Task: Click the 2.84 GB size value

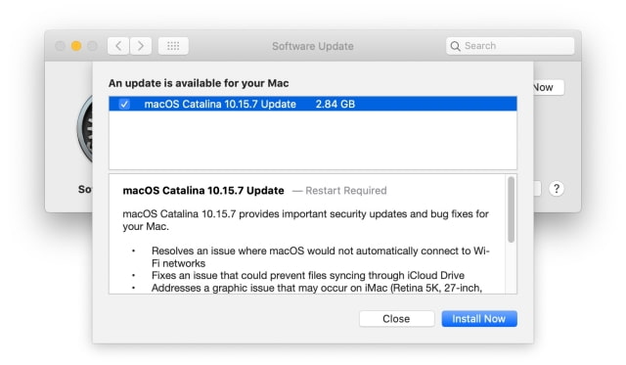Action: pos(335,105)
